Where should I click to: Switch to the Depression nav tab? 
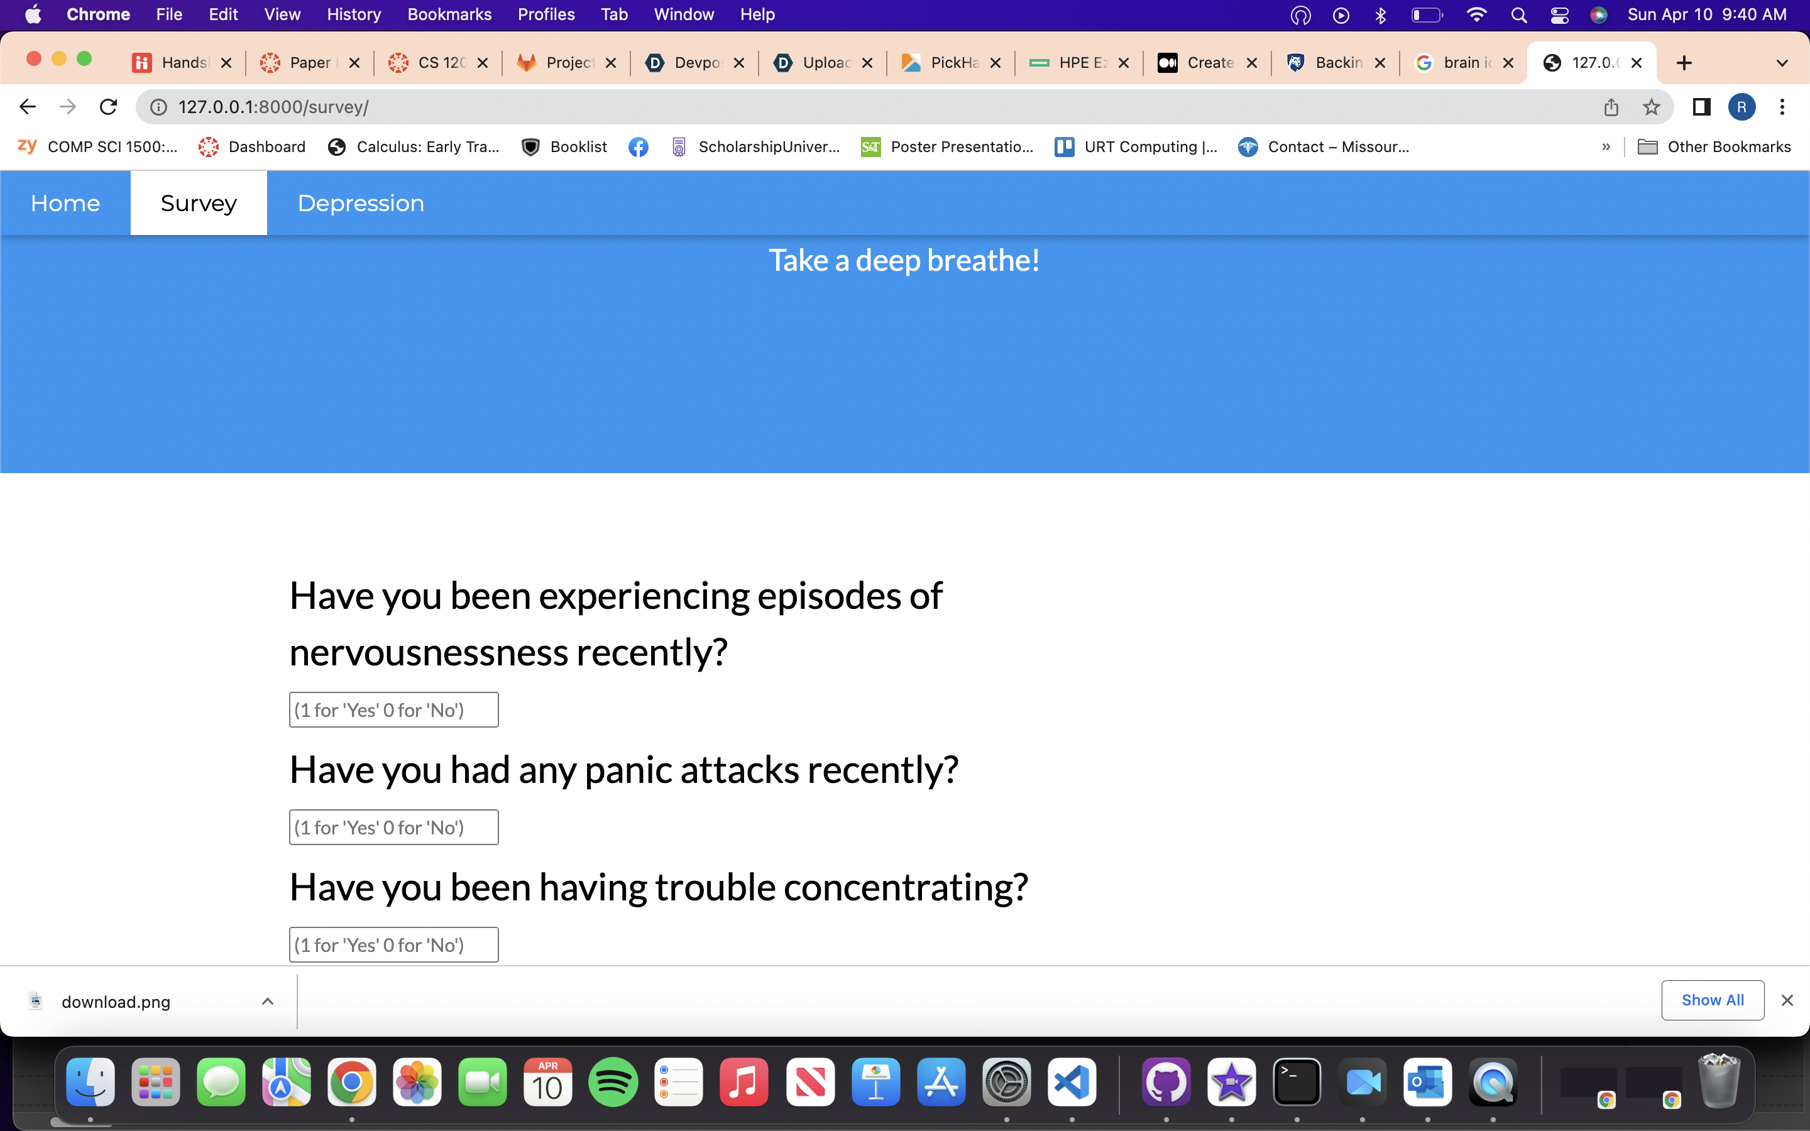point(361,203)
